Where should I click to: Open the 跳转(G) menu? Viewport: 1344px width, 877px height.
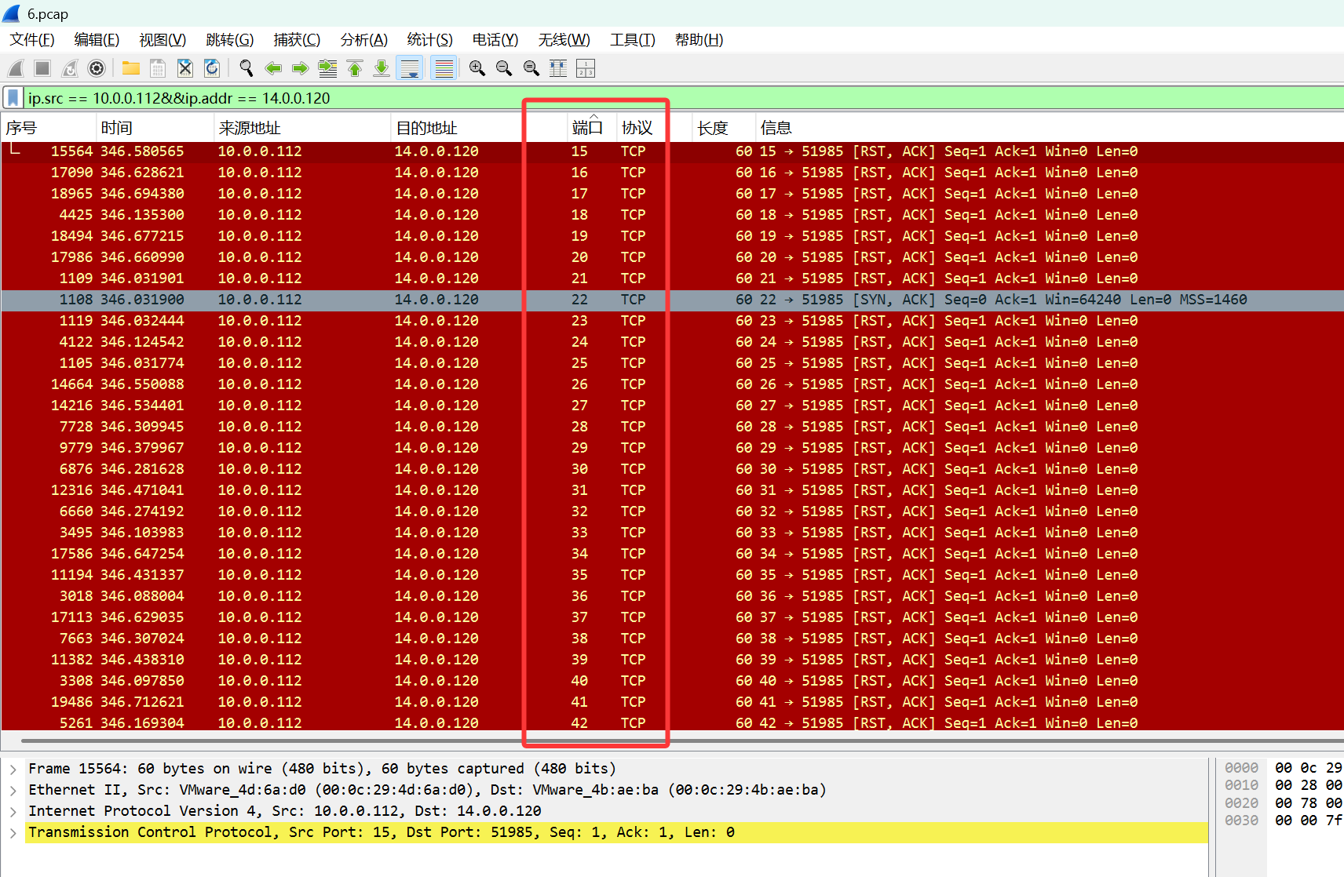230,40
